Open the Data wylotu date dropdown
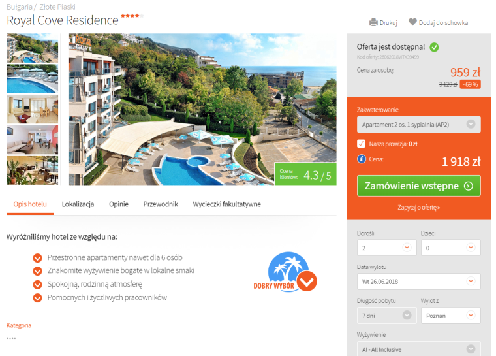Viewport: 496px width, 356px height. (x=419, y=282)
